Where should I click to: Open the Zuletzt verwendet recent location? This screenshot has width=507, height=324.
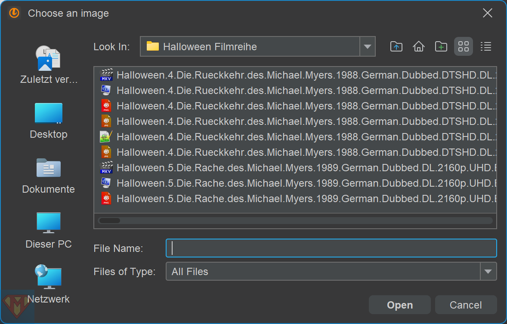tap(49, 64)
